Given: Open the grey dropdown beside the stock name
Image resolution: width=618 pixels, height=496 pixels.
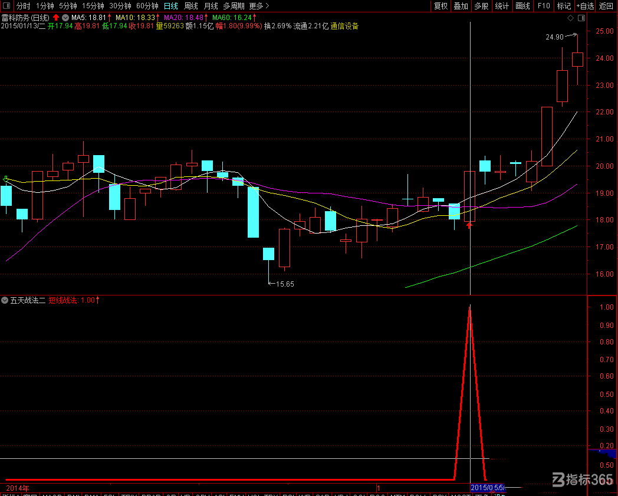Looking at the screenshot, I should (65, 17).
